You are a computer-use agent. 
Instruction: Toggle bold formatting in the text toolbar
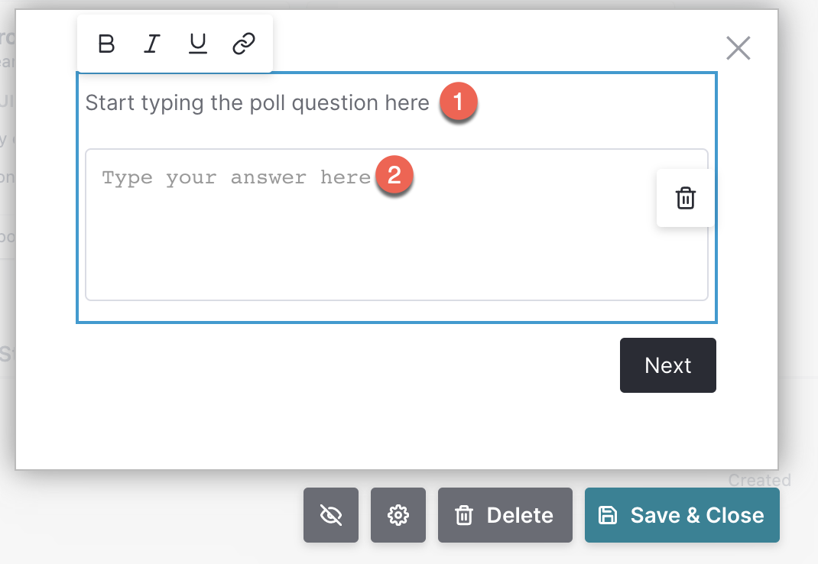coord(106,44)
